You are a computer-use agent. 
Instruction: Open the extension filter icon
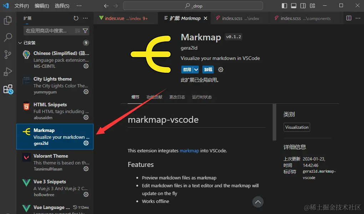tap(85, 31)
